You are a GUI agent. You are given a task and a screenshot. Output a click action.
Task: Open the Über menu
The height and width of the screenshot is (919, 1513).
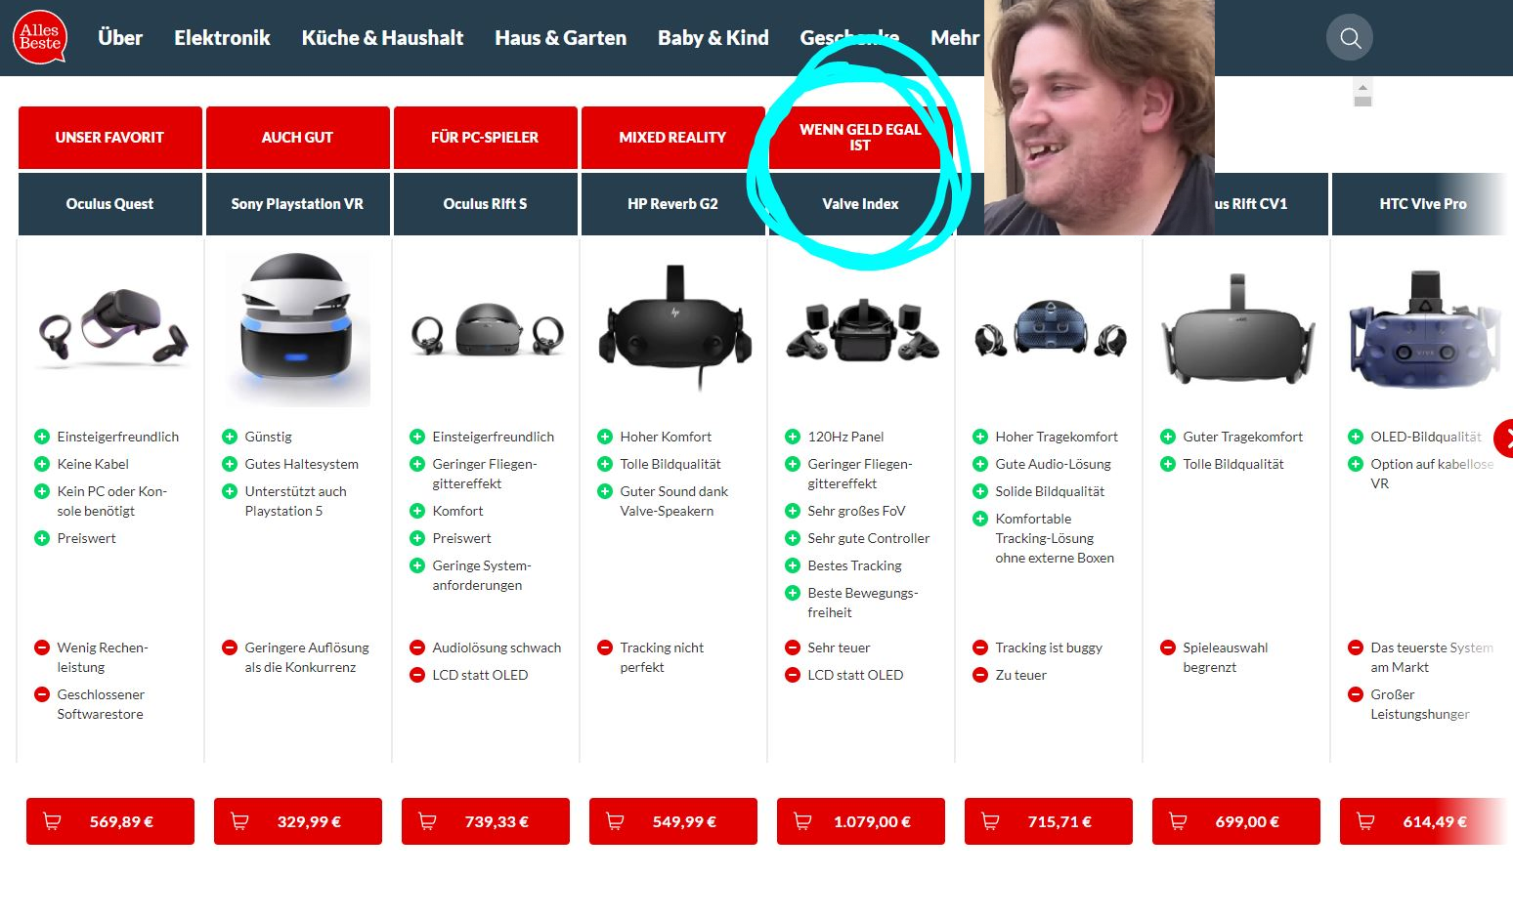(120, 38)
